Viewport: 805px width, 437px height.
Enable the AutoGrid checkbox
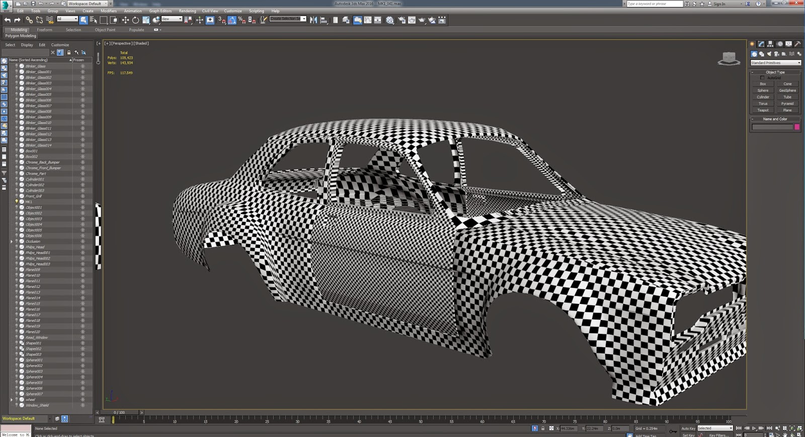pyautogui.click(x=762, y=78)
